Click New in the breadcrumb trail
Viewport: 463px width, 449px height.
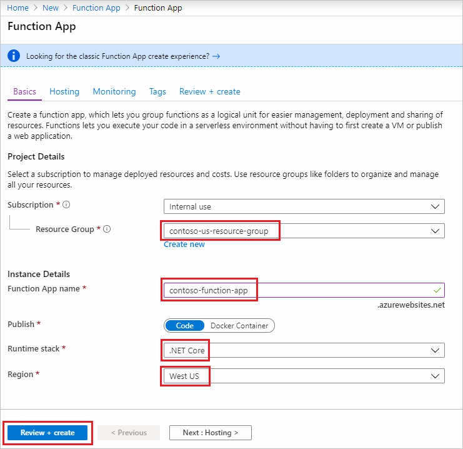click(x=51, y=8)
